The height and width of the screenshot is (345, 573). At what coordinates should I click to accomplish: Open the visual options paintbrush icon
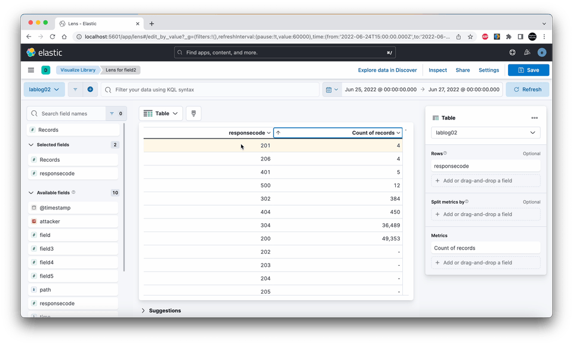[x=193, y=113]
